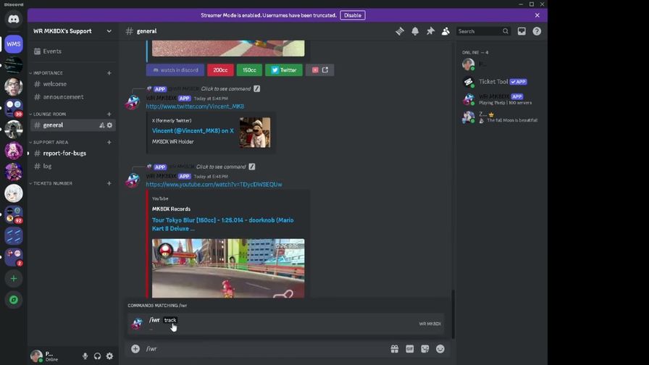This screenshot has width=649, height=365.
Task: Click the search magnifier icon
Action: point(506,31)
